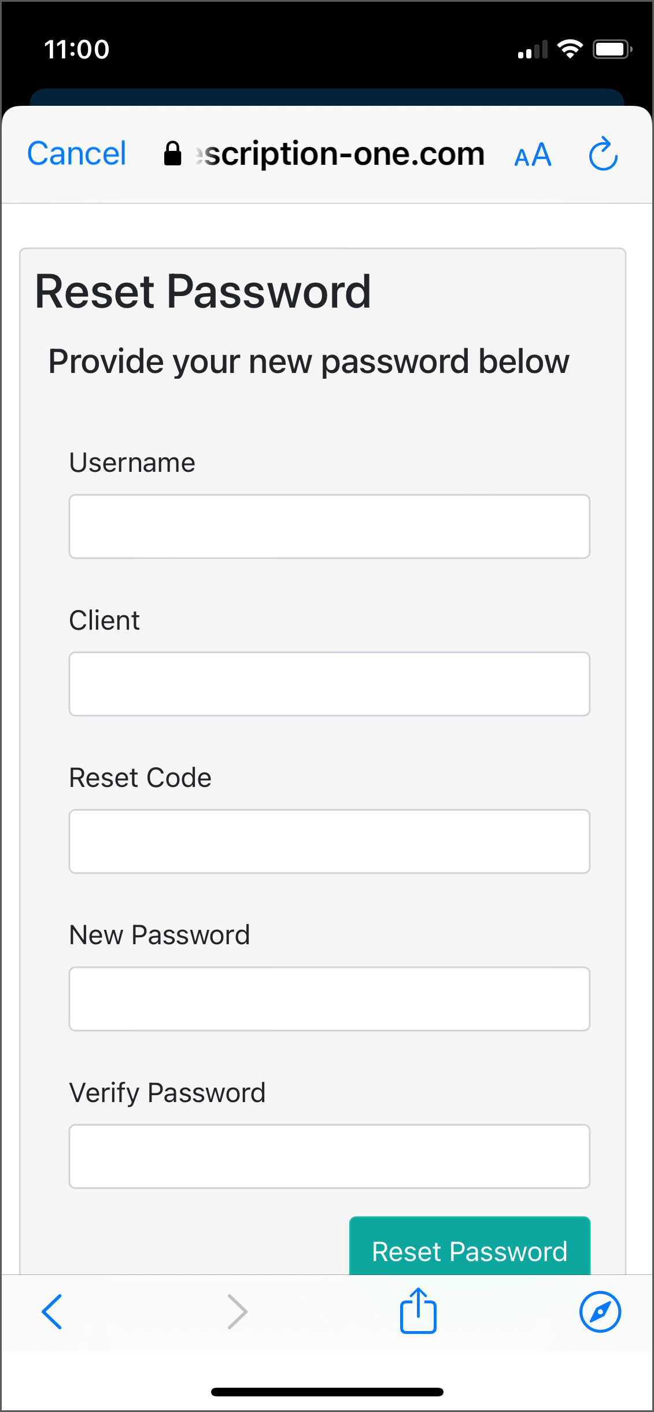Tap the Wi-Fi icon in the status bar
The height and width of the screenshot is (1412, 654).
tap(570, 49)
